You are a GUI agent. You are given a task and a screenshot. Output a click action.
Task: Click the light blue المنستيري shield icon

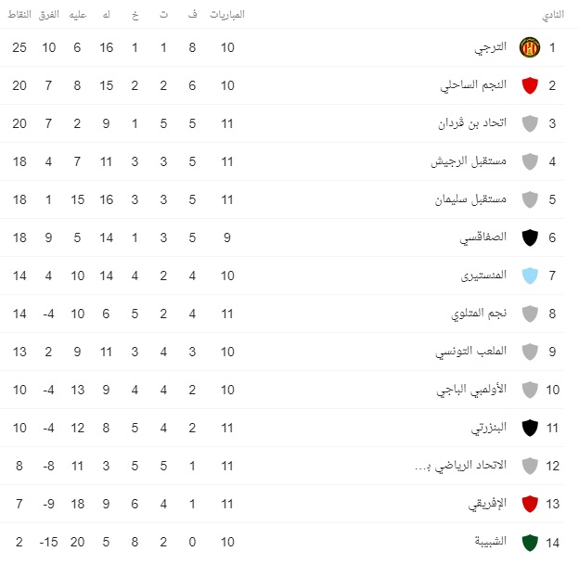(530, 276)
